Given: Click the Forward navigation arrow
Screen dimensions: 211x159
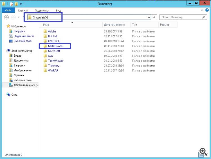Looking at the screenshot, I should click(x=13, y=17).
